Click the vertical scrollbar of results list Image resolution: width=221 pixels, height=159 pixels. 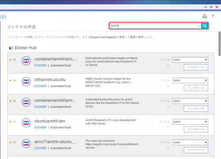(220, 44)
